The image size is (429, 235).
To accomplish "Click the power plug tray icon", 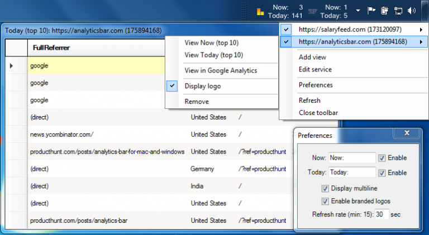I will pos(384,11).
